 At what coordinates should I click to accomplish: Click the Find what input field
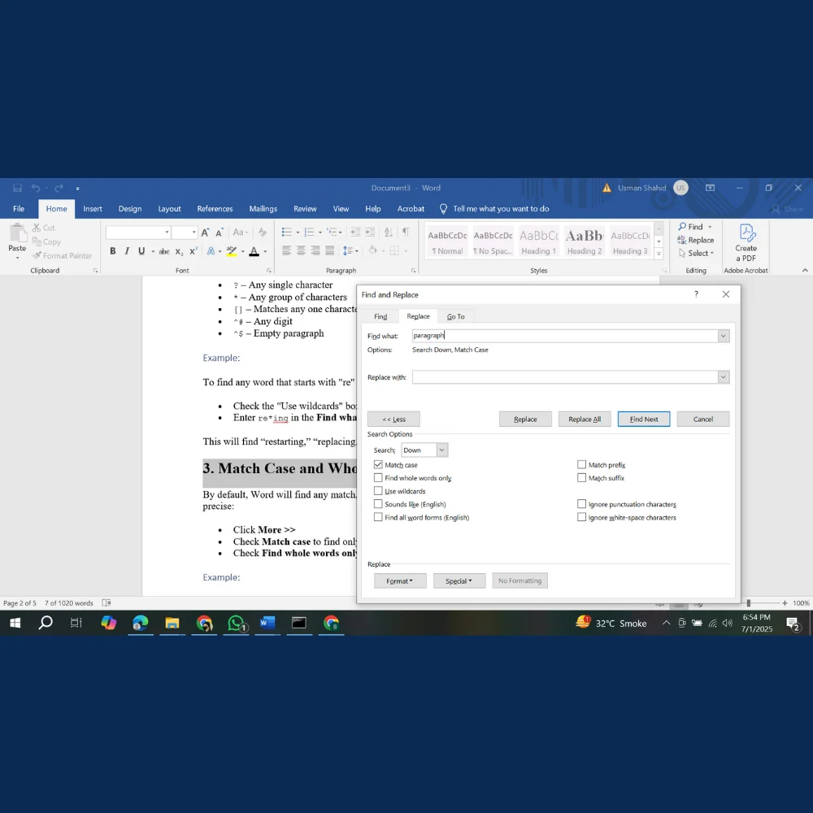click(565, 336)
